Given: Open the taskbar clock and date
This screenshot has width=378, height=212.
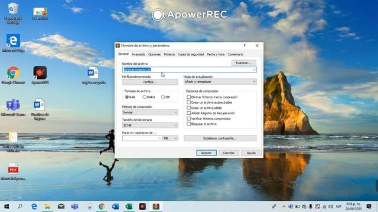Looking at the screenshot, I should [353, 207].
